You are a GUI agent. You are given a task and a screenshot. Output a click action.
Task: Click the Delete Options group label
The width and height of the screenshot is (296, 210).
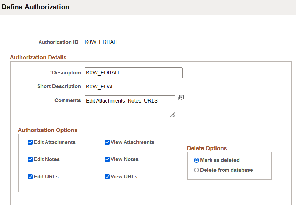coord(207,148)
